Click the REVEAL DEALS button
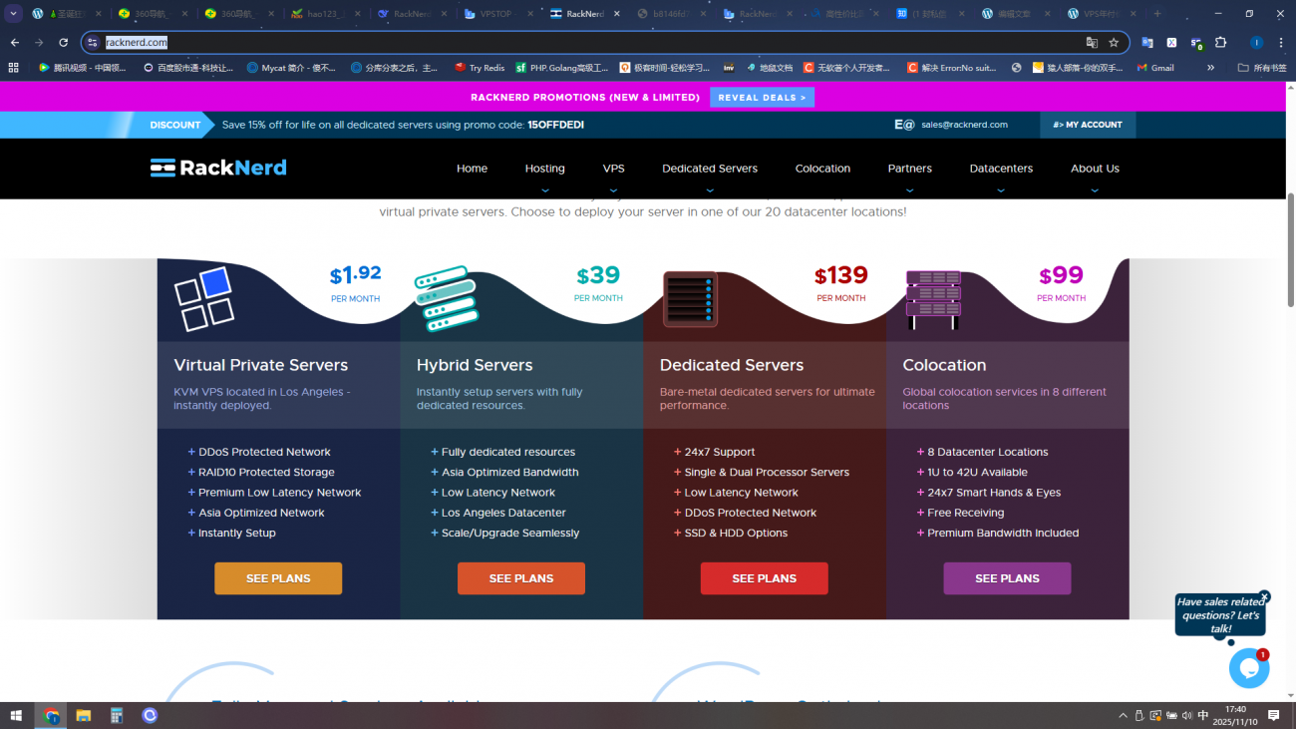Viewport: 1296px width, 729px height. click(762, 98)
